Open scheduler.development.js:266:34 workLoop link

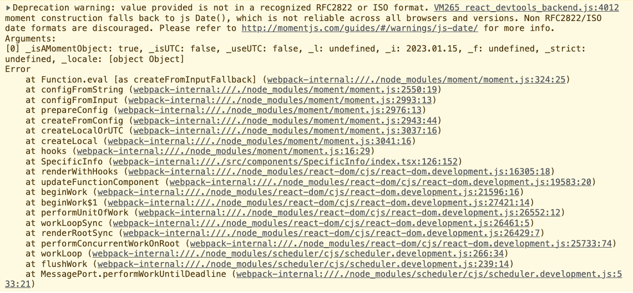298,254
